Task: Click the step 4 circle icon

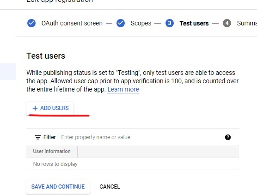Action: tap(227, 23)
